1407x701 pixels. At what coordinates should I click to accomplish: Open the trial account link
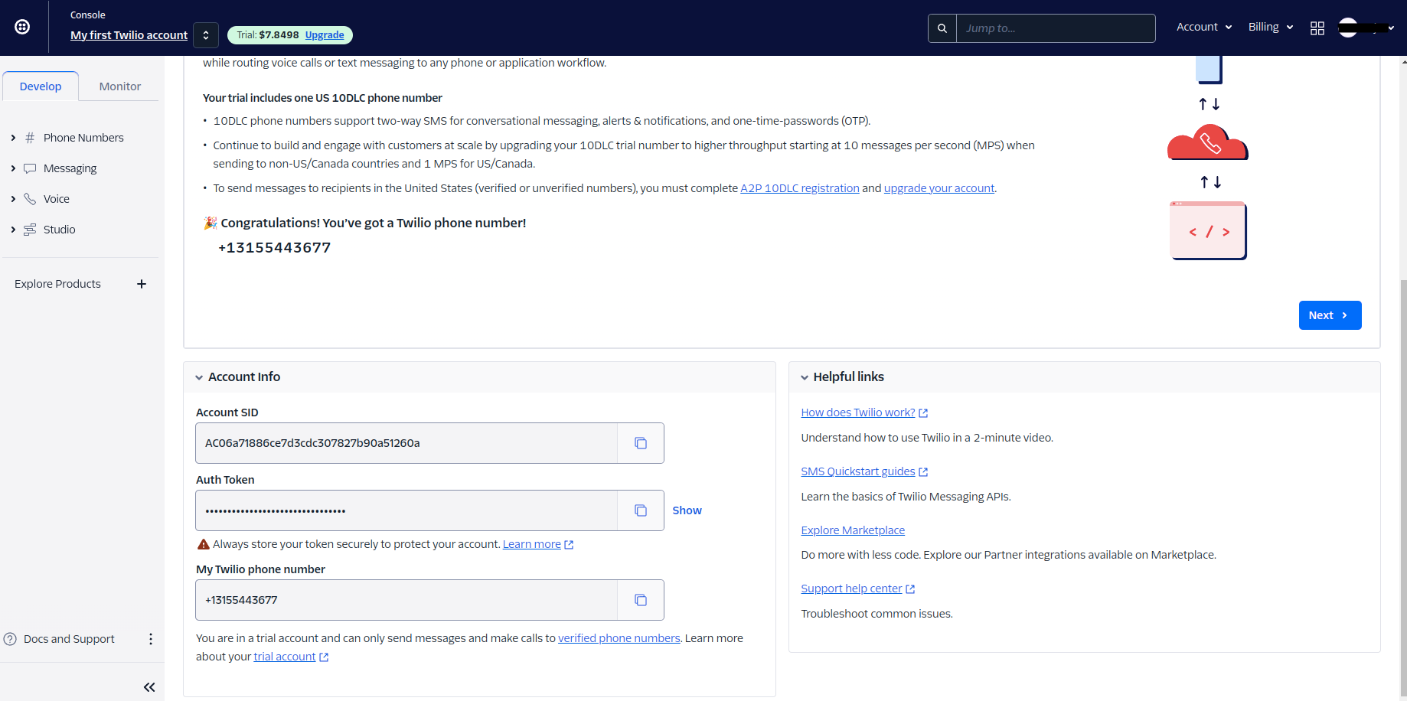285,657
